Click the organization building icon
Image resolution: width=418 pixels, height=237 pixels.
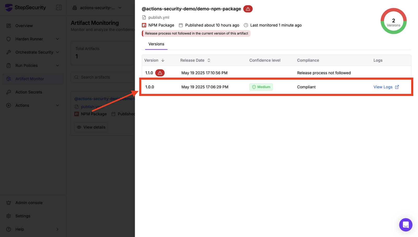coord(75,8)
